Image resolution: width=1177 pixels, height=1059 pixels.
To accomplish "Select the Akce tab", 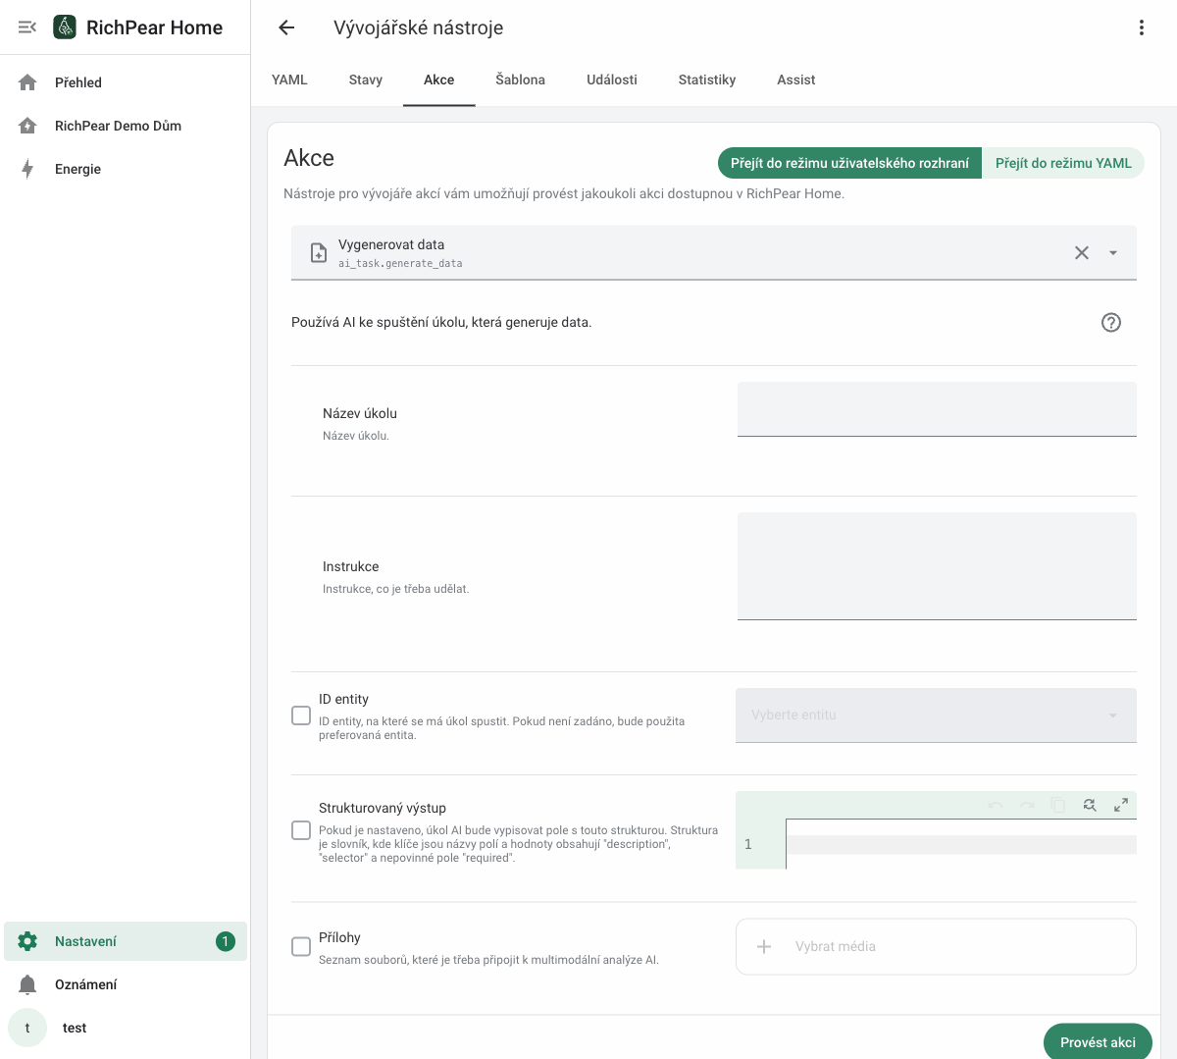I will click(439, 80).
